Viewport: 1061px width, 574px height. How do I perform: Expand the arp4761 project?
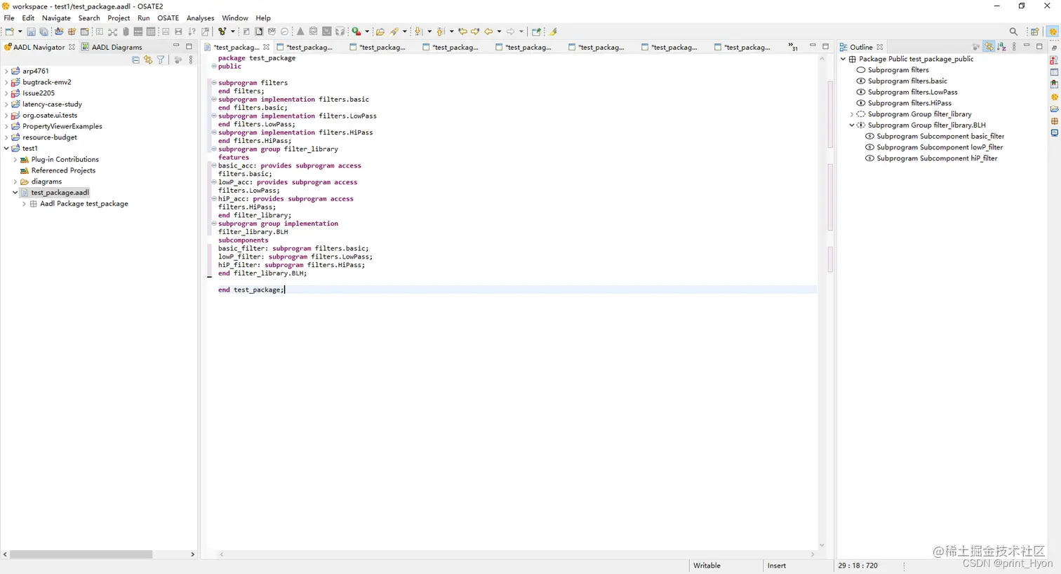6,71
